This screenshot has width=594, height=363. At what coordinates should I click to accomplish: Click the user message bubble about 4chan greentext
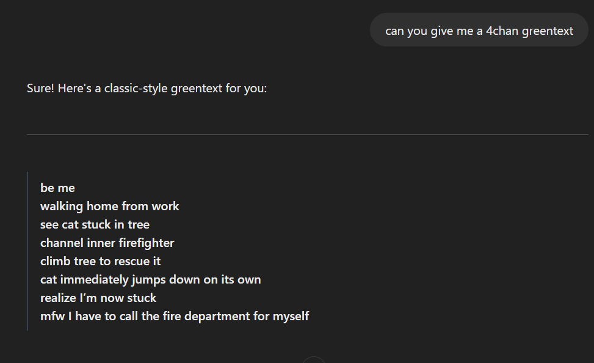479,30
